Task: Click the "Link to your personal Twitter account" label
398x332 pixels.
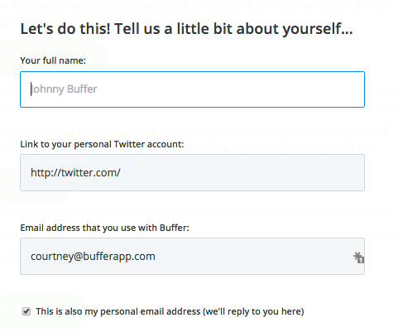Action: [x=102, y=144]
